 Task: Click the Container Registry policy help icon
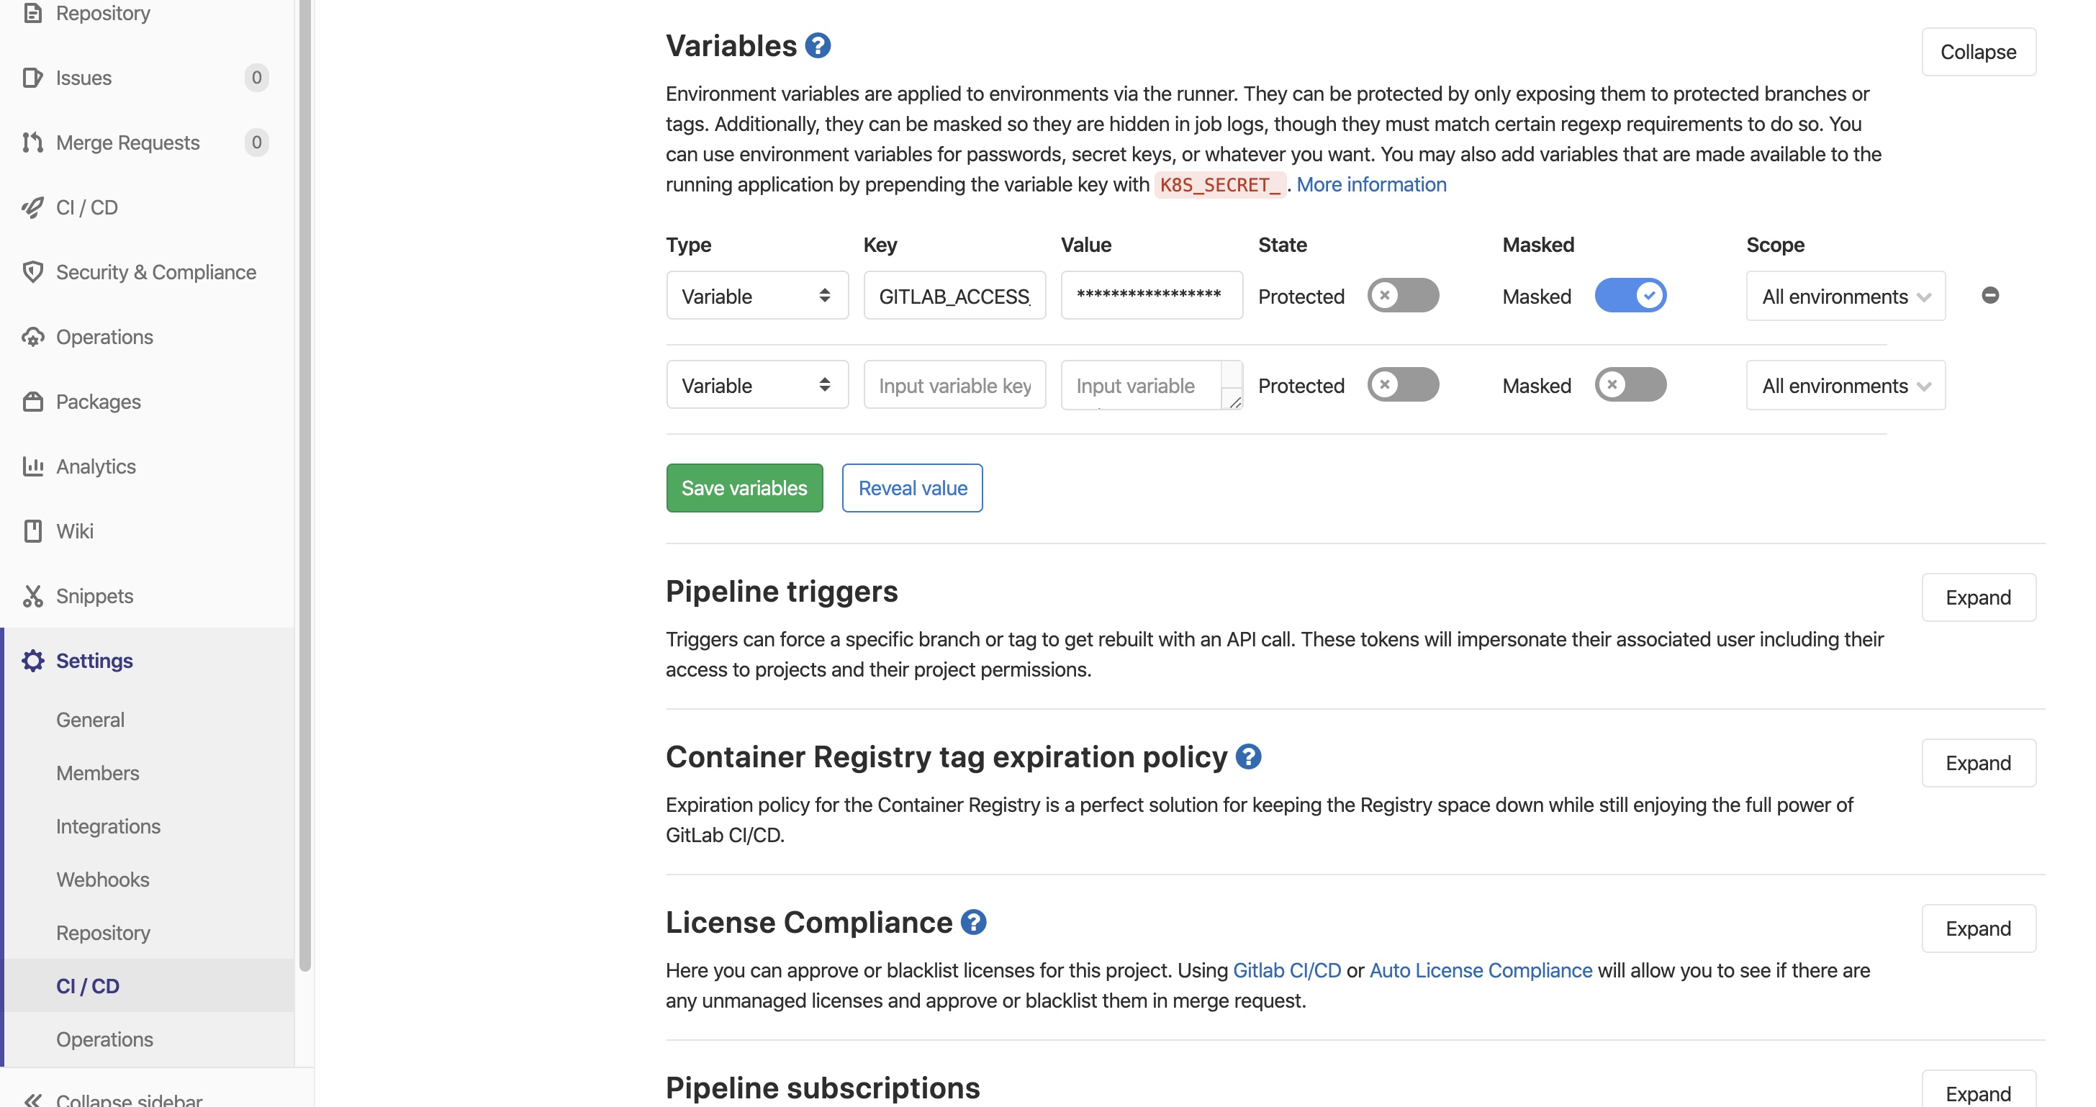click(1248, 756)
